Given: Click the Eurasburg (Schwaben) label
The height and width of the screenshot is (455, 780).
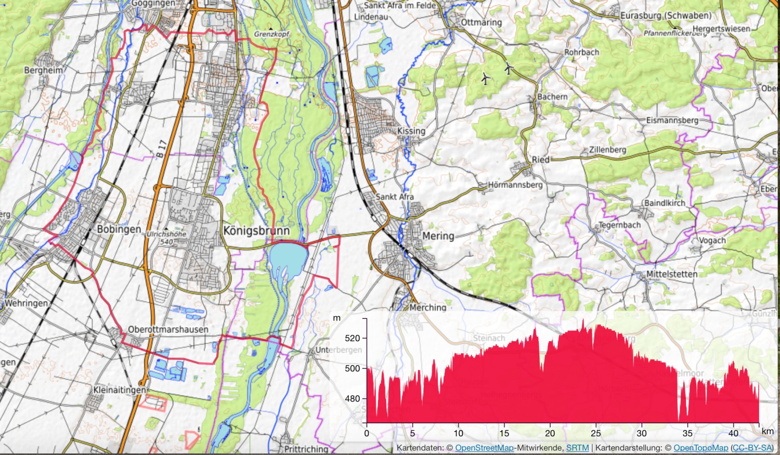Looking at the screenshot, I should 666,16.
